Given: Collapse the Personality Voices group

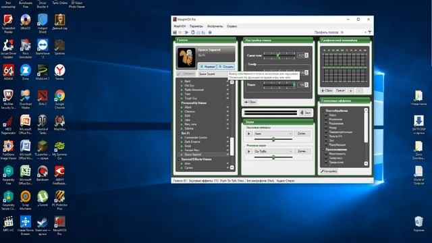Looking at the screenshot, I should tap(179, 103).
